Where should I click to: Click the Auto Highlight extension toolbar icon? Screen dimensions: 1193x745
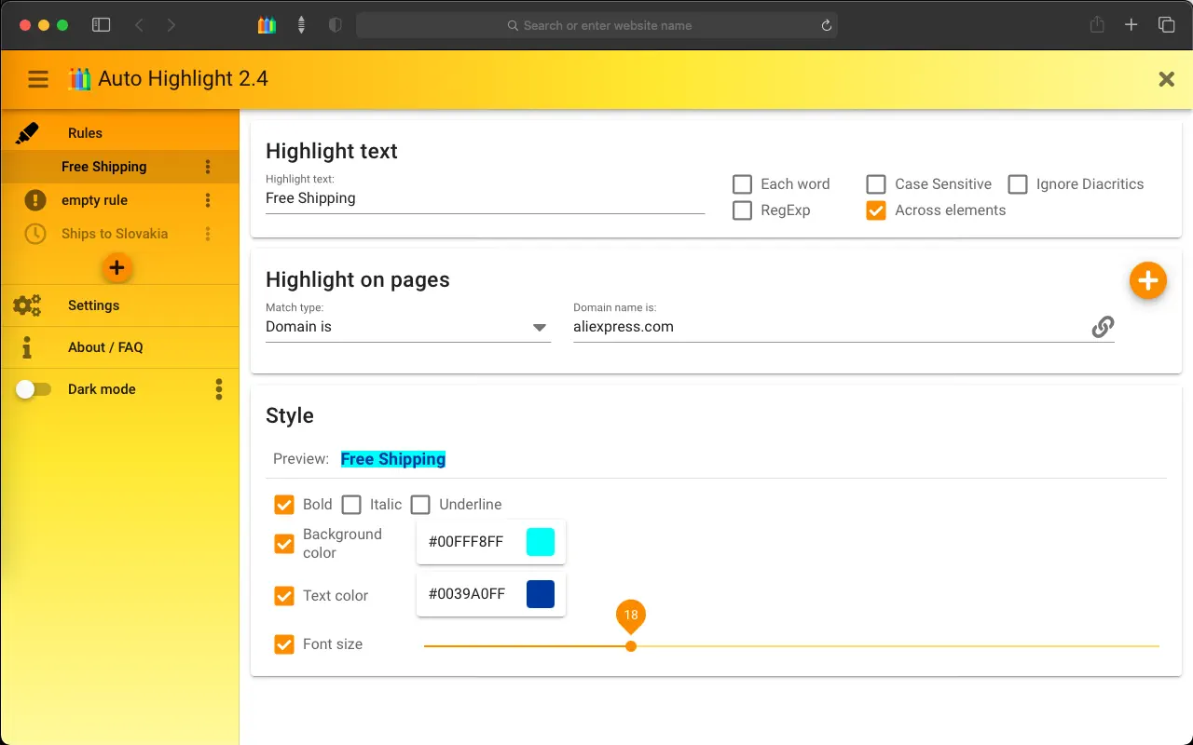(267, 25)
